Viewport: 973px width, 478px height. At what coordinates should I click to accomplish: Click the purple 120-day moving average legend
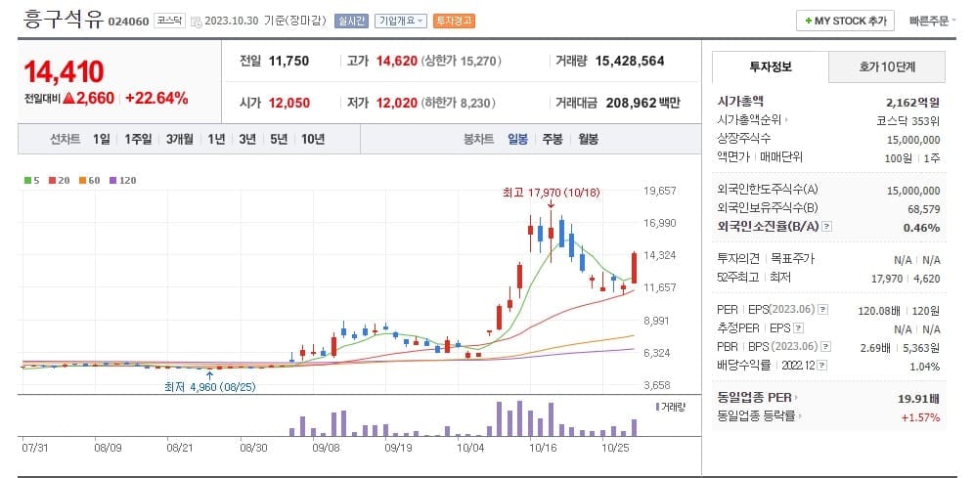121,181
